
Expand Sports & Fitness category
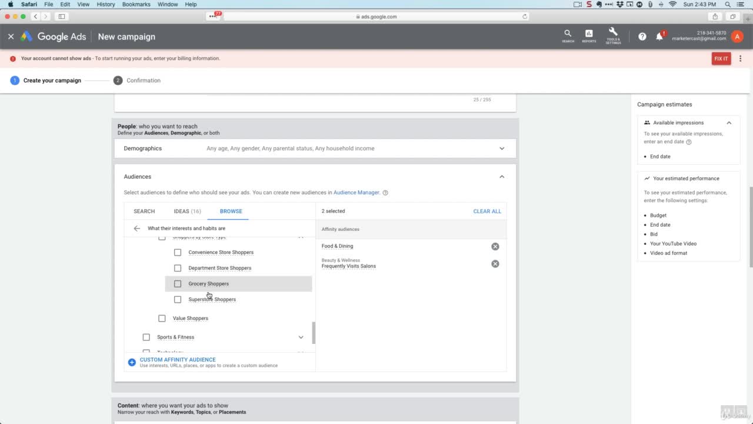[x=301, y=337]
